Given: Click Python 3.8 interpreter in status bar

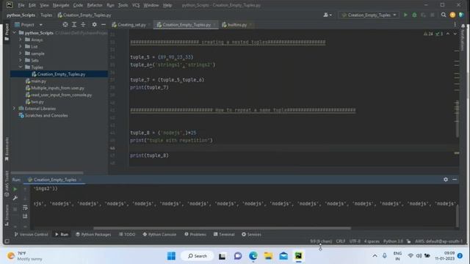Looking at the screenshot, I should (393, 241).
